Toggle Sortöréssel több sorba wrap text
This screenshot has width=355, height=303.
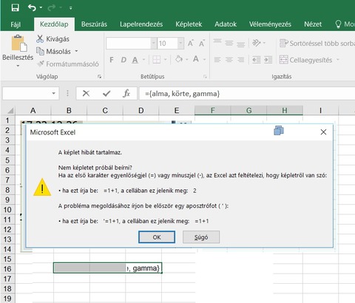317,44
